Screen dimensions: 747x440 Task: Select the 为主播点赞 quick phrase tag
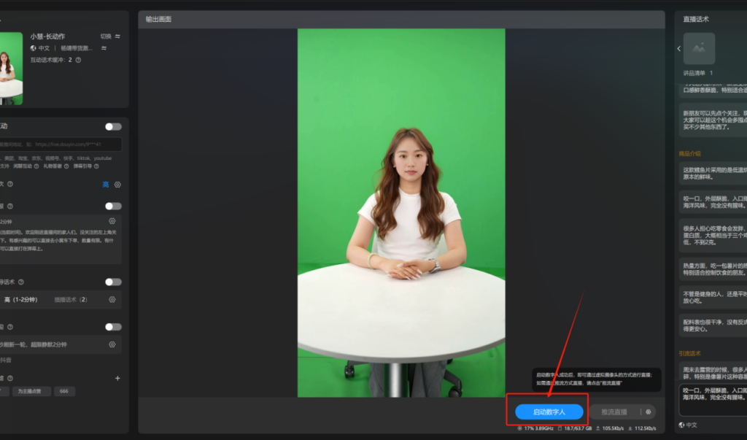click(31, 392)
